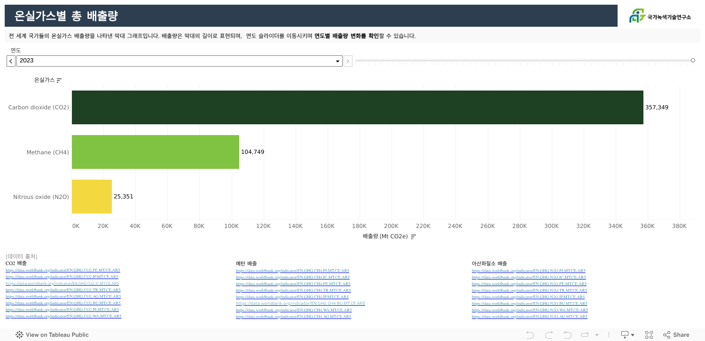The image size is (705, 341).
Task: Click the year slider handle
Action: tap(693, 61)
